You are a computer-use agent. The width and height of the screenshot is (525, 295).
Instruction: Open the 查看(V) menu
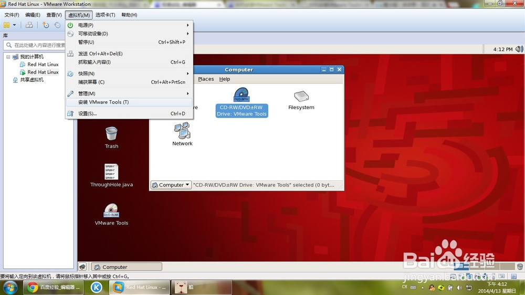click(x=54, y=15)
